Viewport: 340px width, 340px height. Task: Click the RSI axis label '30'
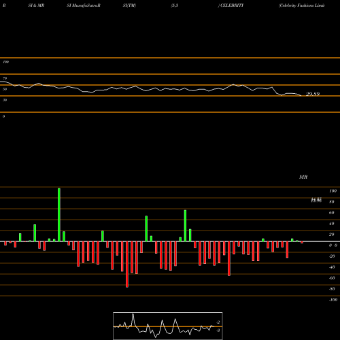5,100
